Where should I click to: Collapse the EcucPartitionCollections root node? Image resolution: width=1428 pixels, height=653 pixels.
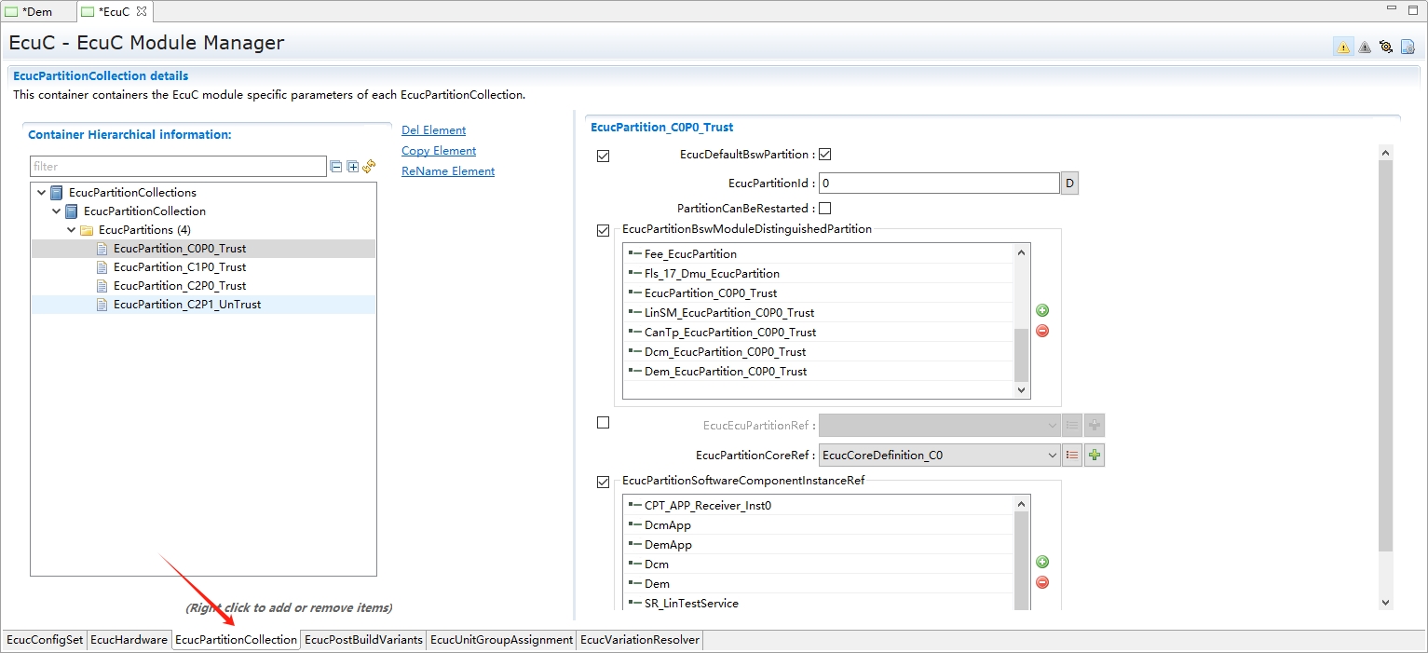(x=40, y=192)
